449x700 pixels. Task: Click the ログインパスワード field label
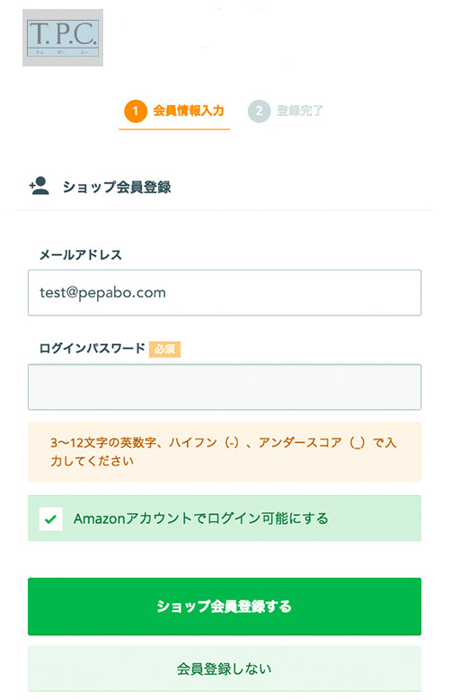pos(92,349)
